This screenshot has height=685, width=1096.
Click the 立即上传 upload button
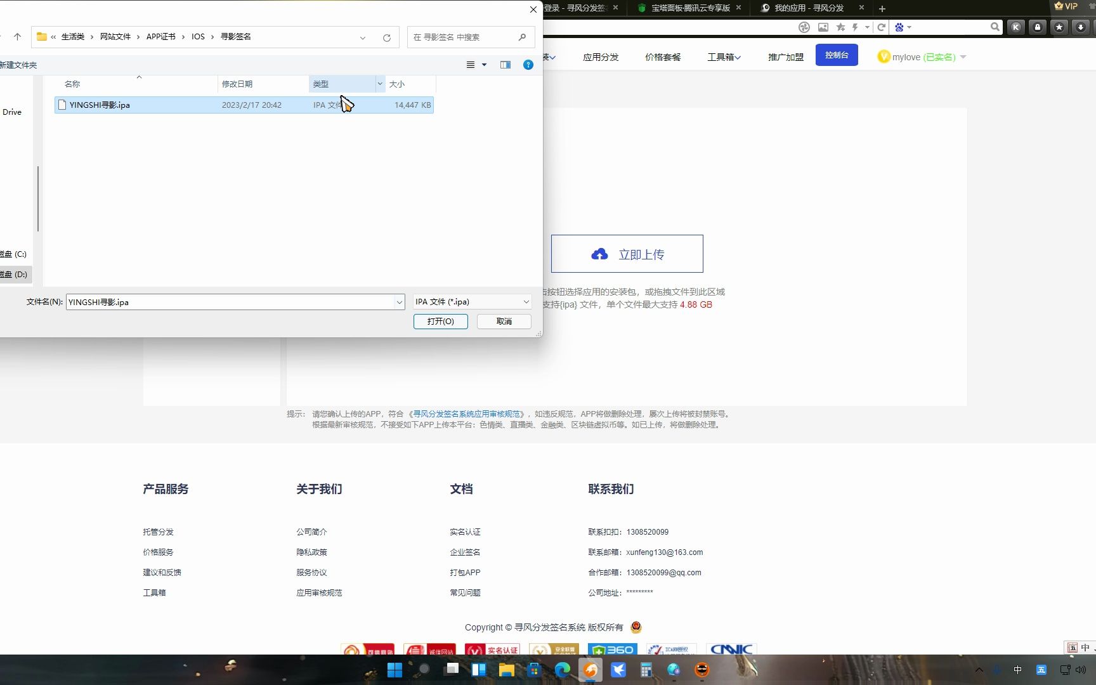(x=627, y=254)
